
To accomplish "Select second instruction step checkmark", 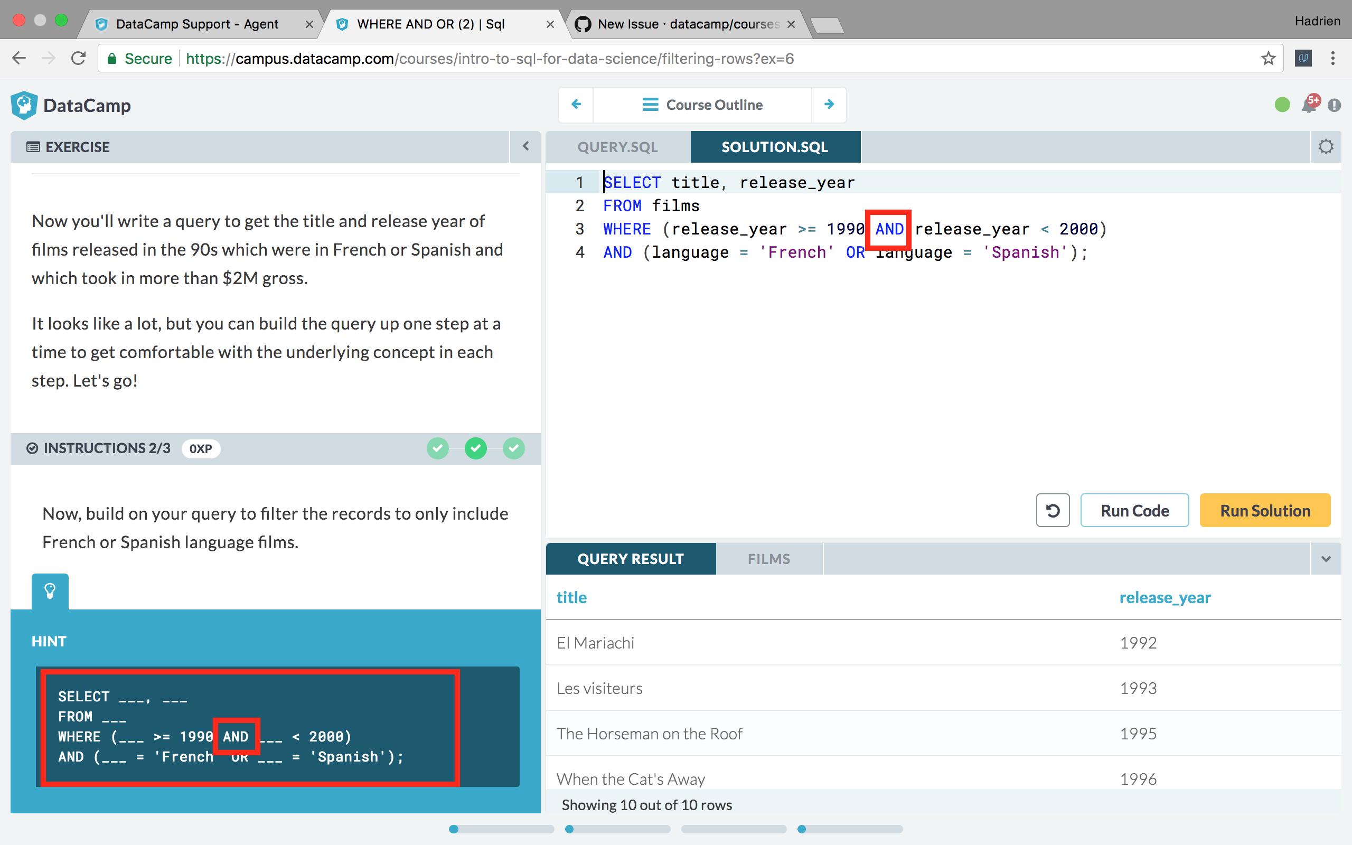I will pyautogui.click(x=475, y=448).
